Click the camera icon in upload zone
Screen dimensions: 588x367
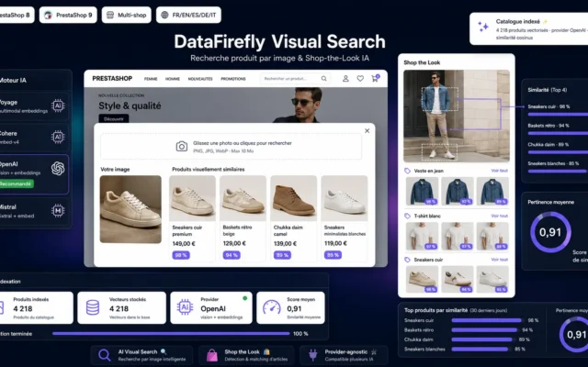[182, 147]
